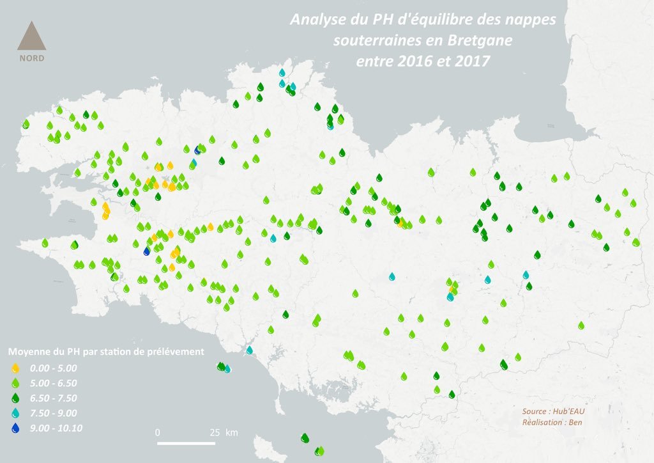Click the '25 km' scale label
This screenshot has height=463, width=654.
tap(224, 432)
